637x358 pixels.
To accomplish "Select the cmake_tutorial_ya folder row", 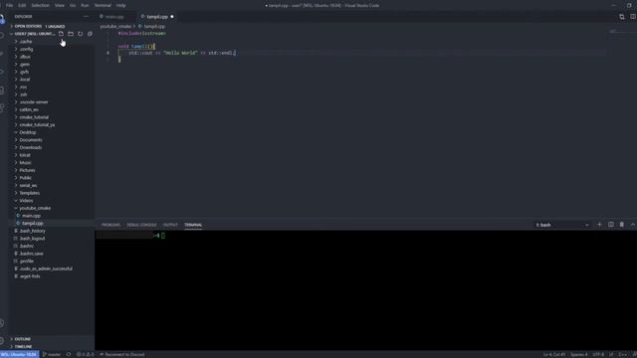I will pyautogui.click(x=52, y=124).
